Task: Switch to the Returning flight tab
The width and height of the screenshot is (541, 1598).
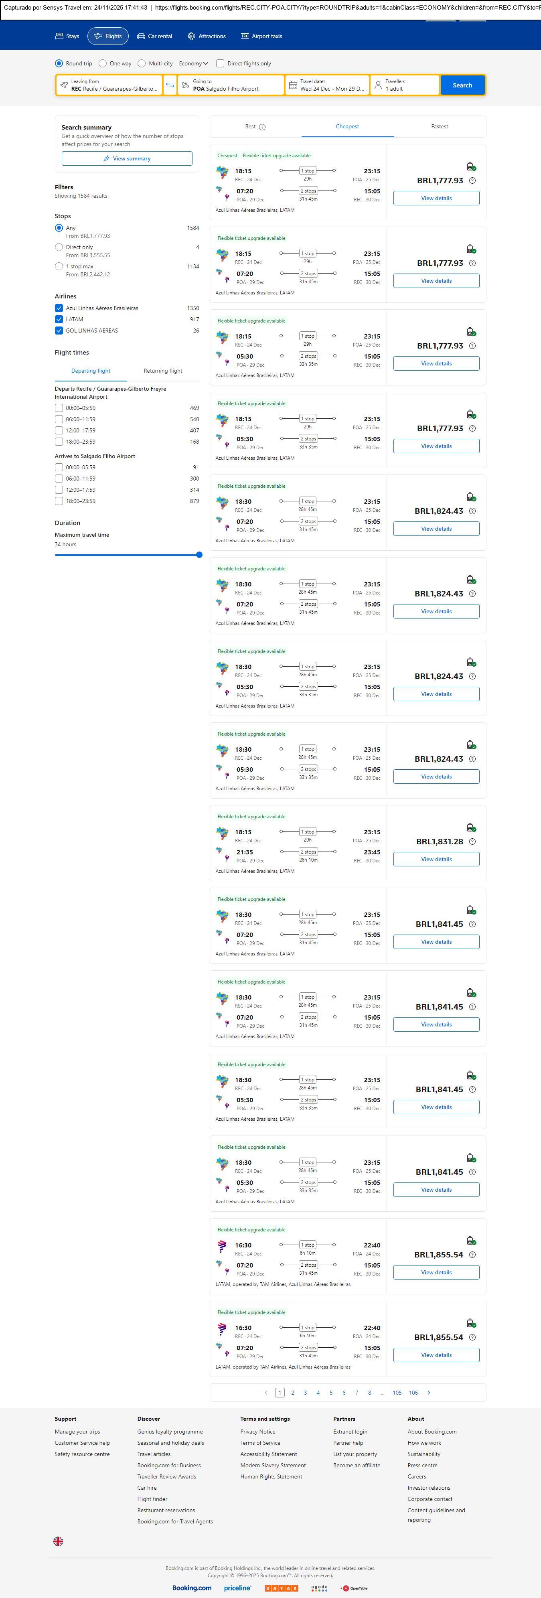Action: 162,371
